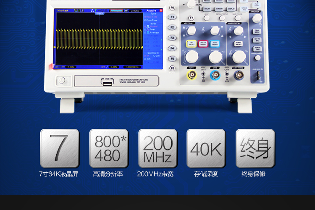
Task: Select the 200 MHz bandwidth tile
Action: coord(157,148)
